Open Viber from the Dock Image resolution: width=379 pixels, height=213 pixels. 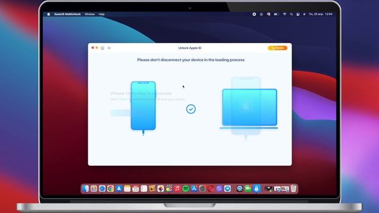(219, 189)
